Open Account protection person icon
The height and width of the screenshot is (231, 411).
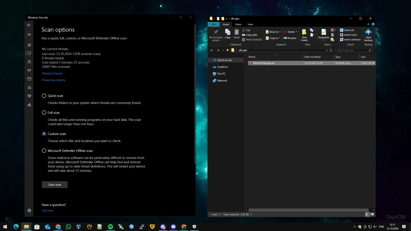pos(29,62)
